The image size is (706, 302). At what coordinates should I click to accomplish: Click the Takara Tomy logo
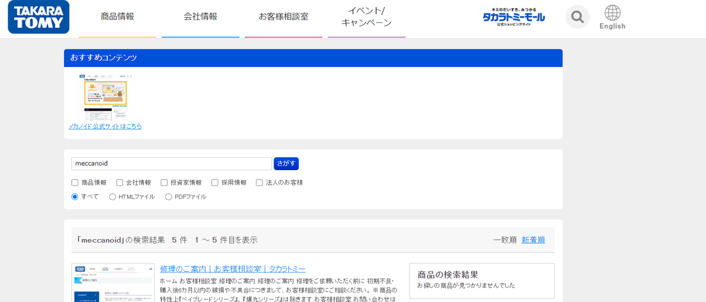pyautogui.click(x=39, y=17)
